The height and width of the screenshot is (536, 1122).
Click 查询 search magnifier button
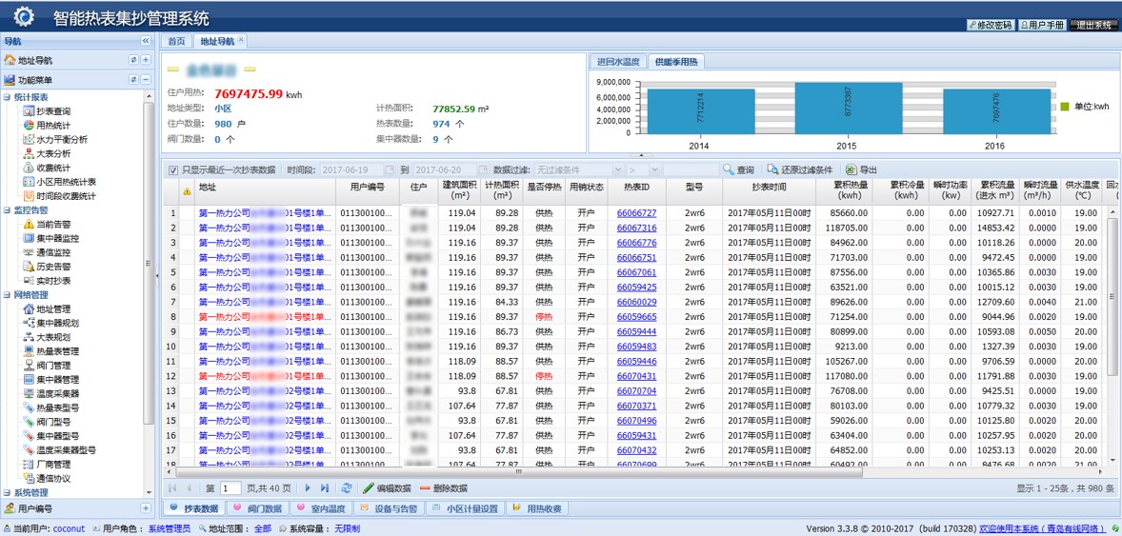pos(738,169)
